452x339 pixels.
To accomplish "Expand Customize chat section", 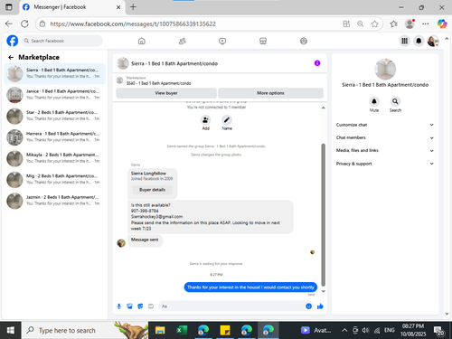I will click(385, 125).
